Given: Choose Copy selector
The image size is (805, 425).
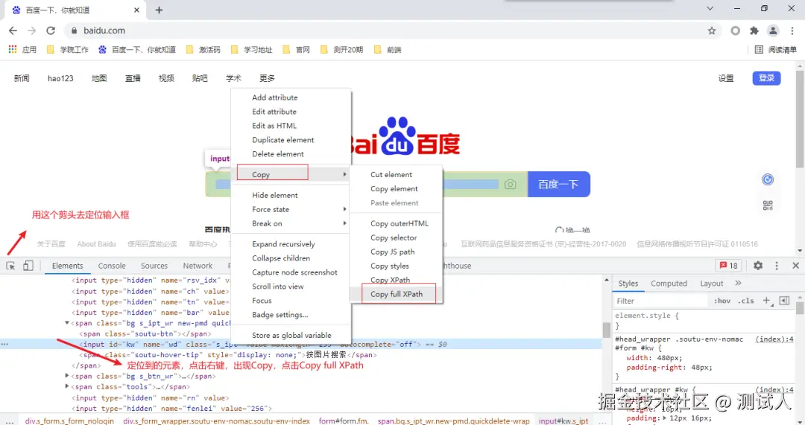Looking at the screenshot, I should tap(397, 238).
